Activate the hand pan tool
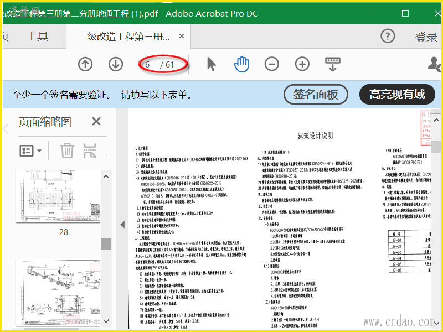 [x=241, y=64]
